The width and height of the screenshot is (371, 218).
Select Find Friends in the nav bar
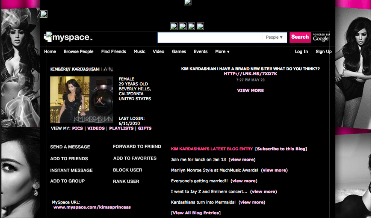[x=113, y=52]
